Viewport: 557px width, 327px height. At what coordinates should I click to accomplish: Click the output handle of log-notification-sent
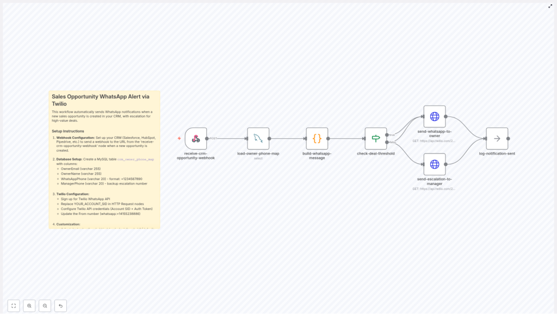pyautogui.click(x=508, y=139)
